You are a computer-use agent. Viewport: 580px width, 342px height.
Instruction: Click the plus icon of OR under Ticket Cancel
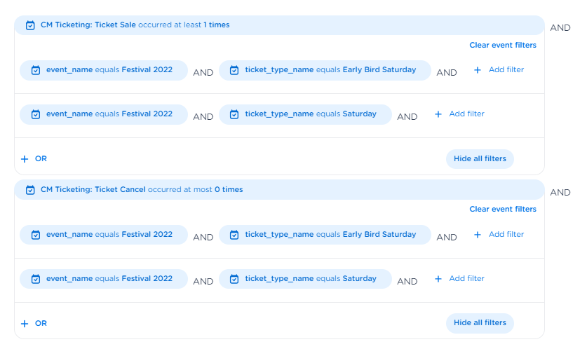25,324
